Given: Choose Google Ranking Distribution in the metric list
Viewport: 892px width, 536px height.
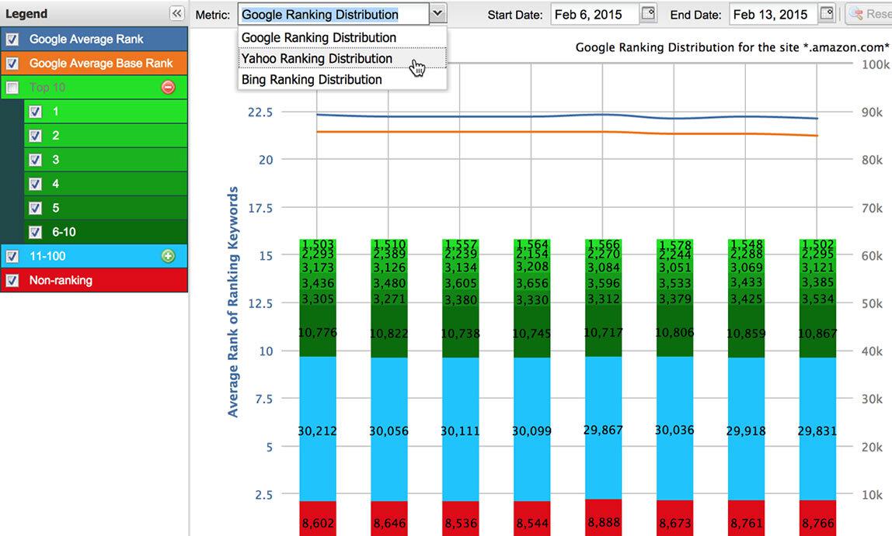Looking at the screenshot, I should (319, 37).
